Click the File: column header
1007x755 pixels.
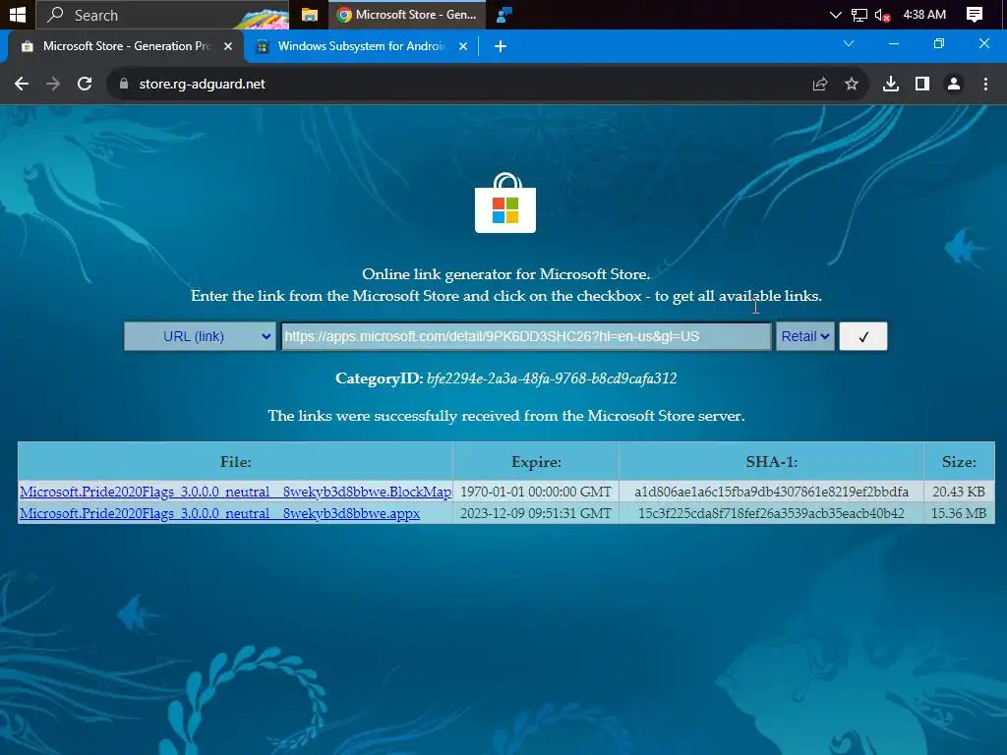pos(236,462)
